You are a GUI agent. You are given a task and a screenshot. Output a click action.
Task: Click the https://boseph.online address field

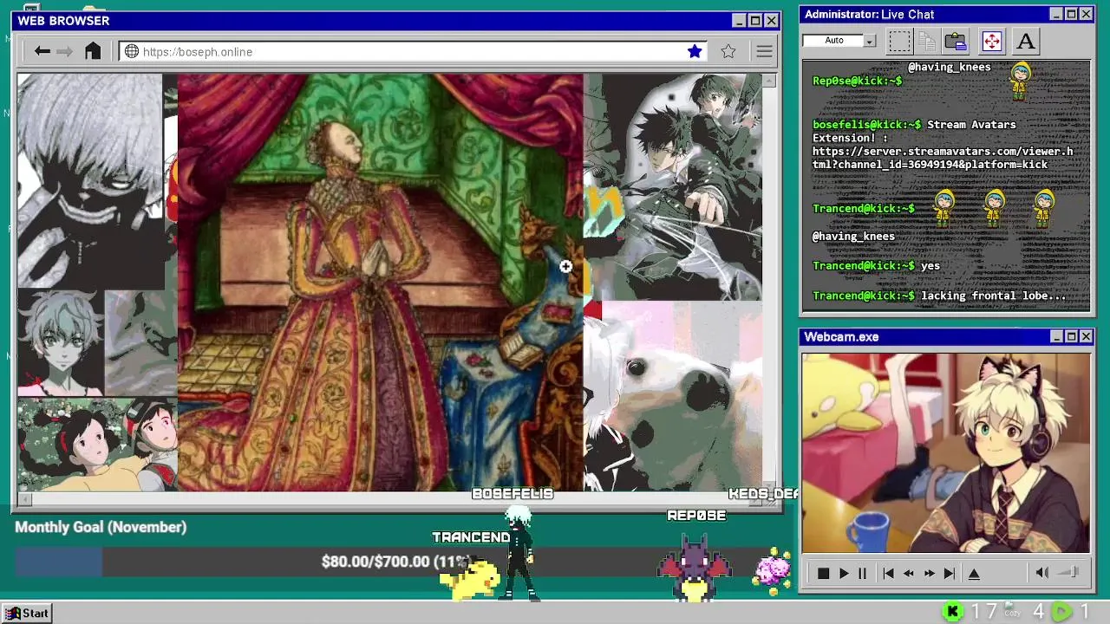(x=414, y=51)
